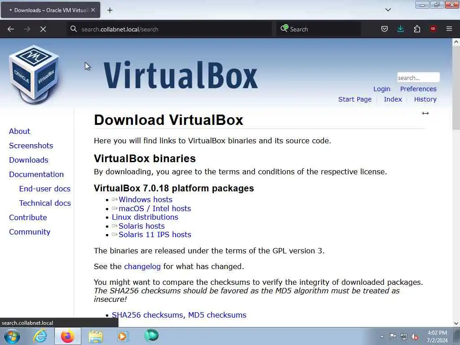
Task: Launch Internet Explorer from taskbar
Action: [x=40, y=336]
